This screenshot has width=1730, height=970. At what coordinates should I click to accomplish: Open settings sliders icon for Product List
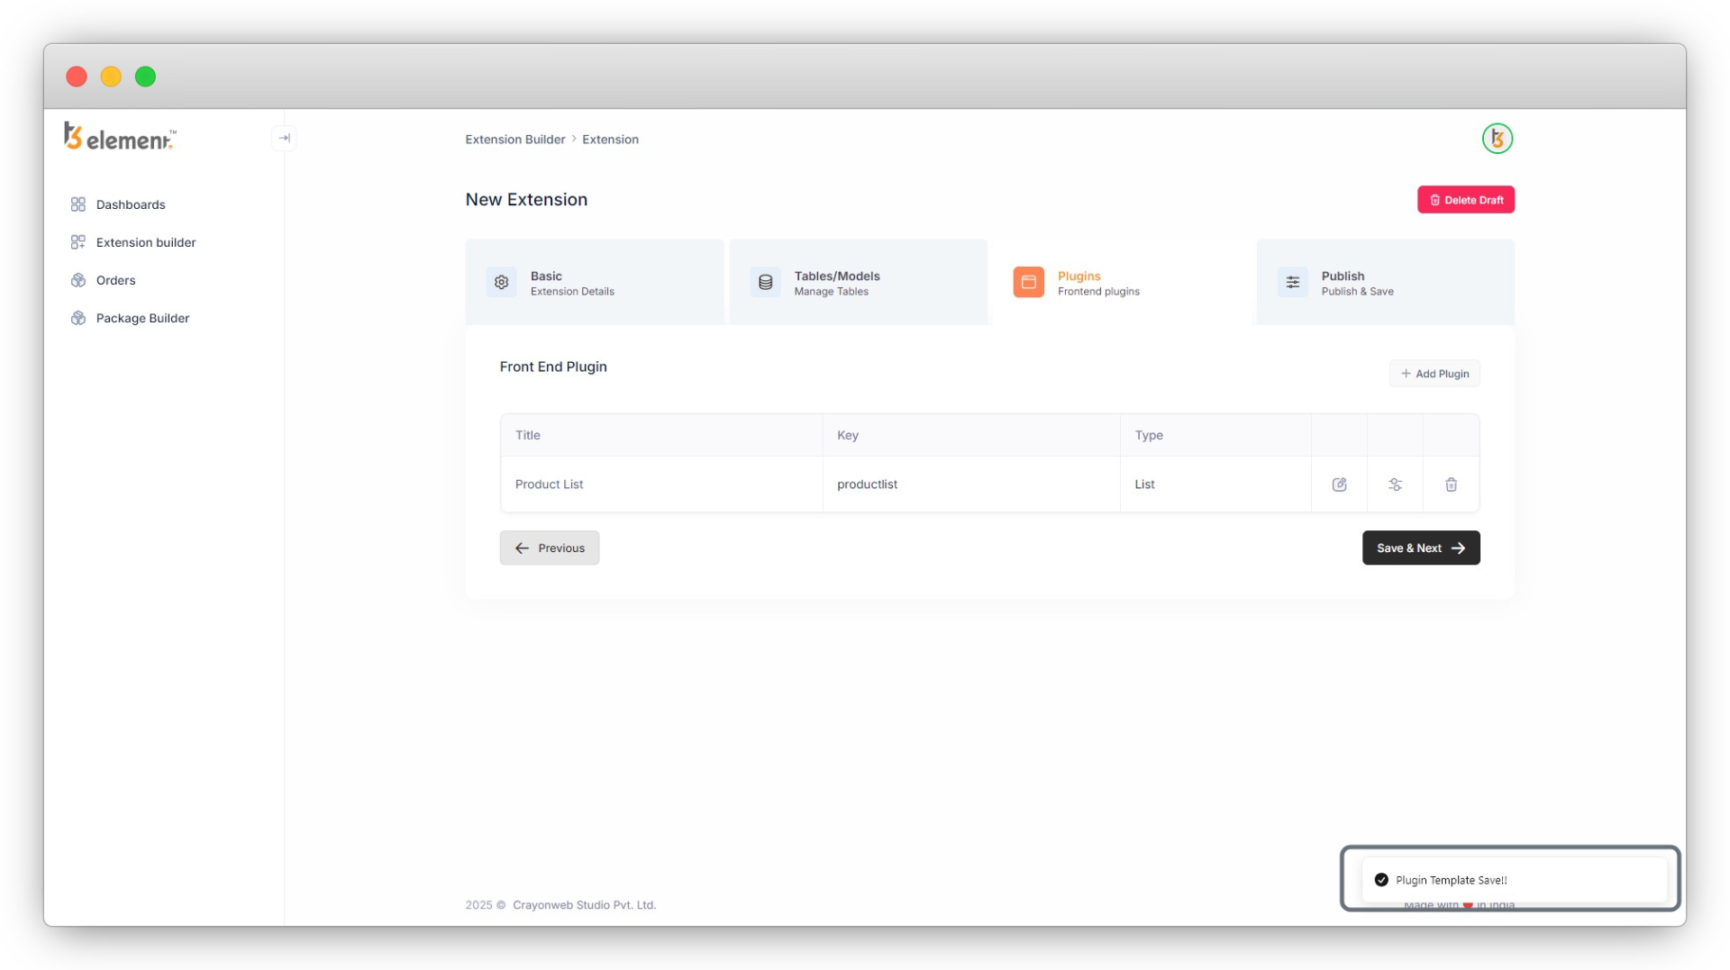coord(1395,485)
